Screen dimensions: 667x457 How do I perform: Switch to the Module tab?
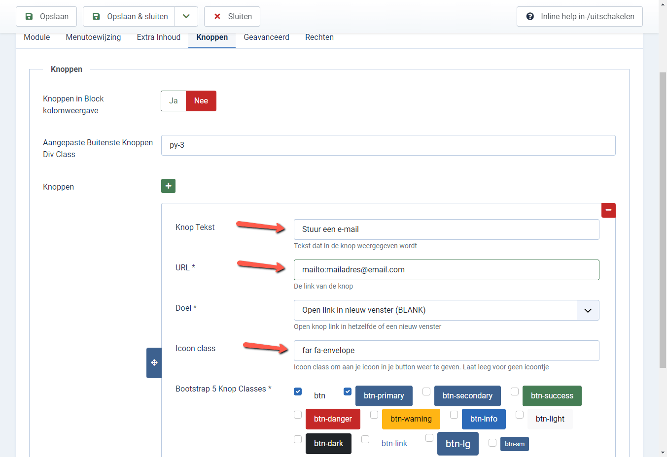tap(36, 37)
